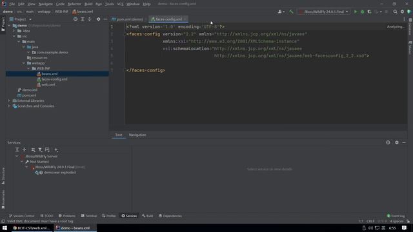Run the JBoss/WildFly configuration with green play button
Screen dimensions: 413x232
[x=356, y=12]
